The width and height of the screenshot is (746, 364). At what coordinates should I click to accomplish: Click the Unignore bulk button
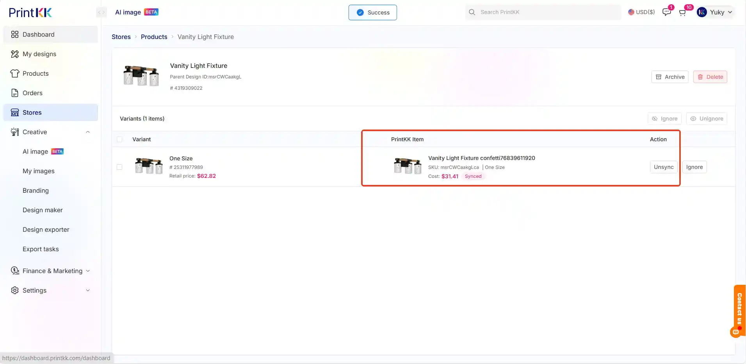tap(707, 119)
